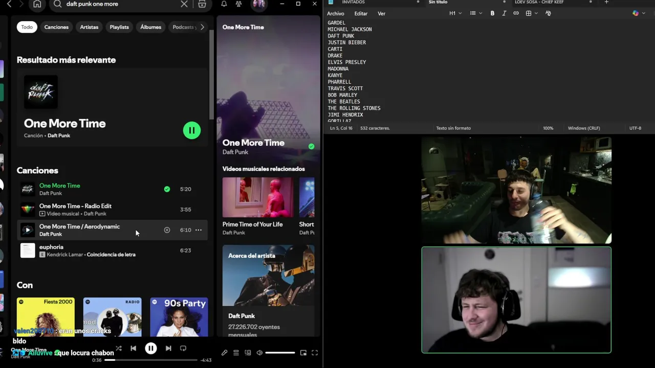The image size is (655, 368).
Task: Mute the Spotify volume speaker icon
Action: pos(259,353)
